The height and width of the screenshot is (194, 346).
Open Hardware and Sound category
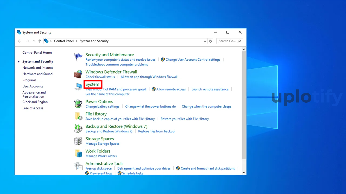tap(37, 74)
